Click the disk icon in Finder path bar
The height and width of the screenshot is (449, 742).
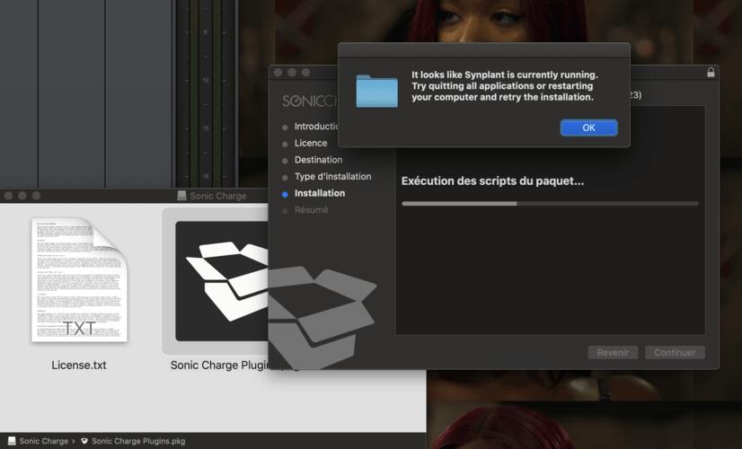[12, 441]
